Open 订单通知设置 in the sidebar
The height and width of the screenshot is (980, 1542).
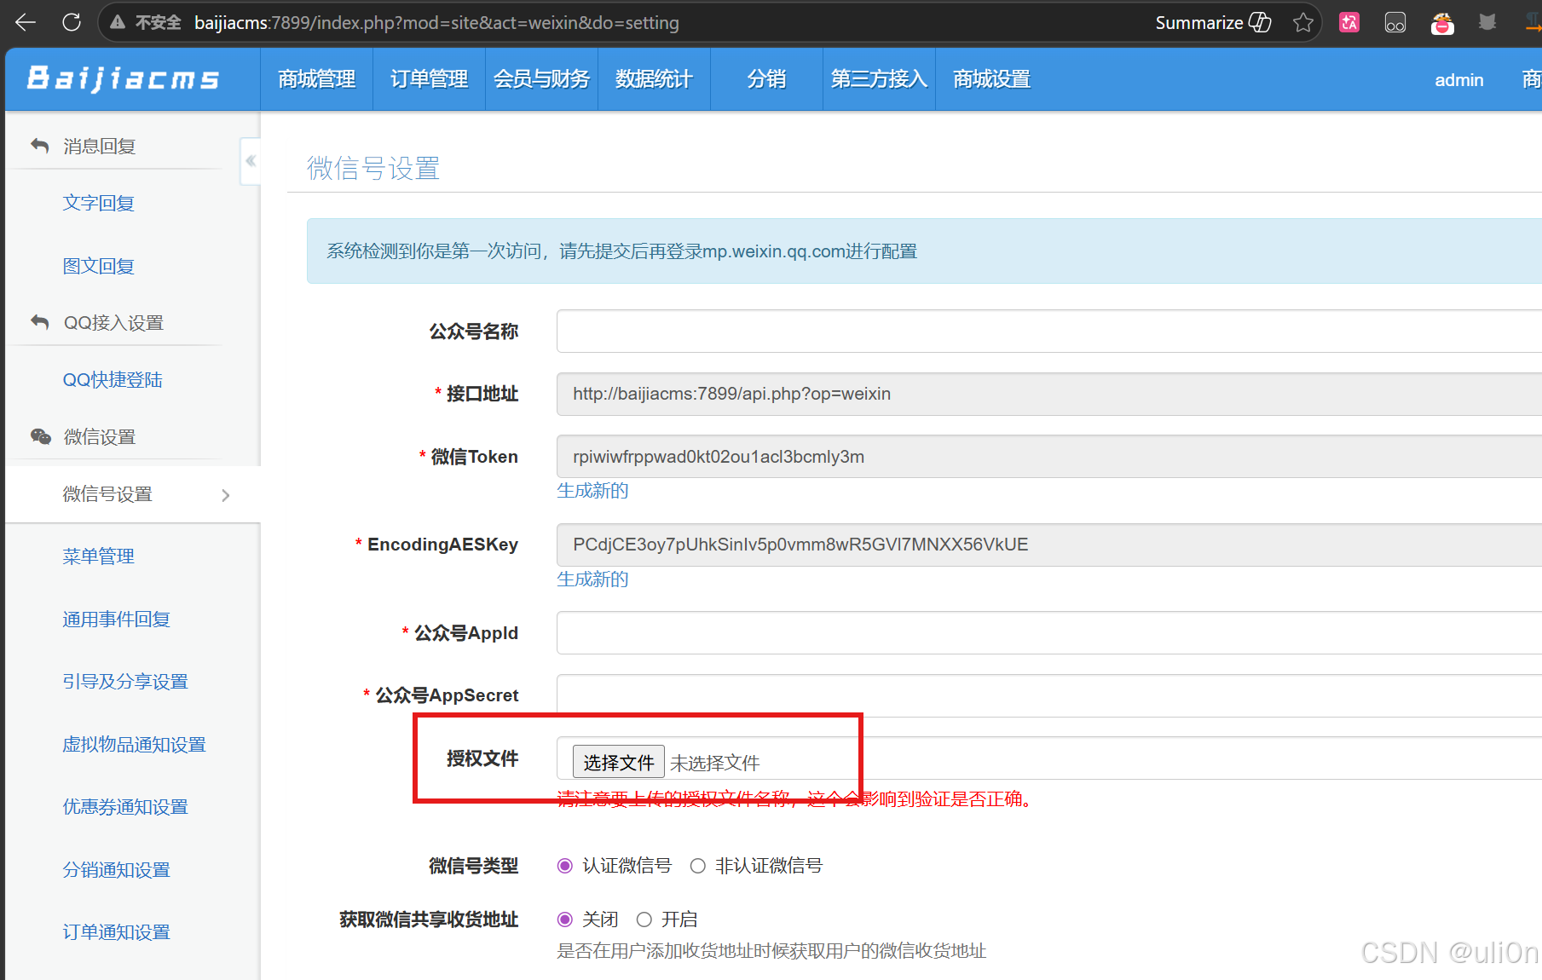click(x=116, y=932)
